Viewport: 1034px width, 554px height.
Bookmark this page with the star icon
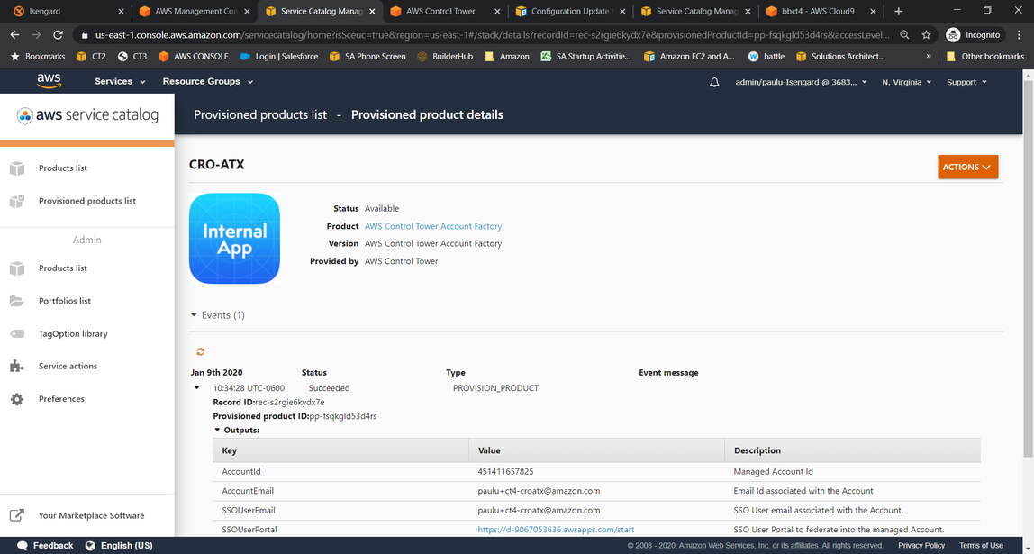click(x=926, y=35)
